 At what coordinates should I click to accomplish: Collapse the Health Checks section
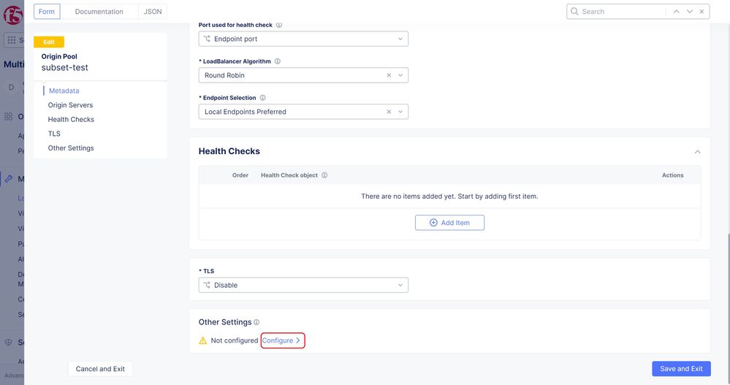697,151
